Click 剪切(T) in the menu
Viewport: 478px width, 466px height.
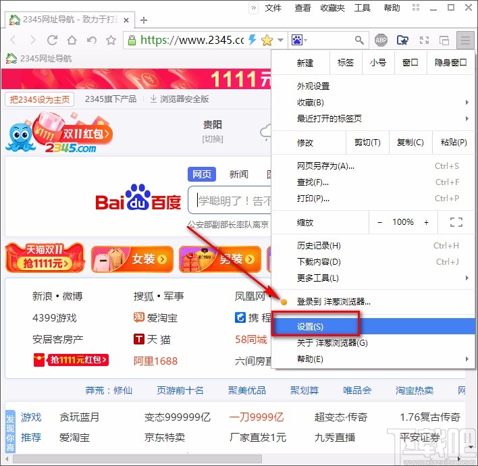(x=367, y=143)
